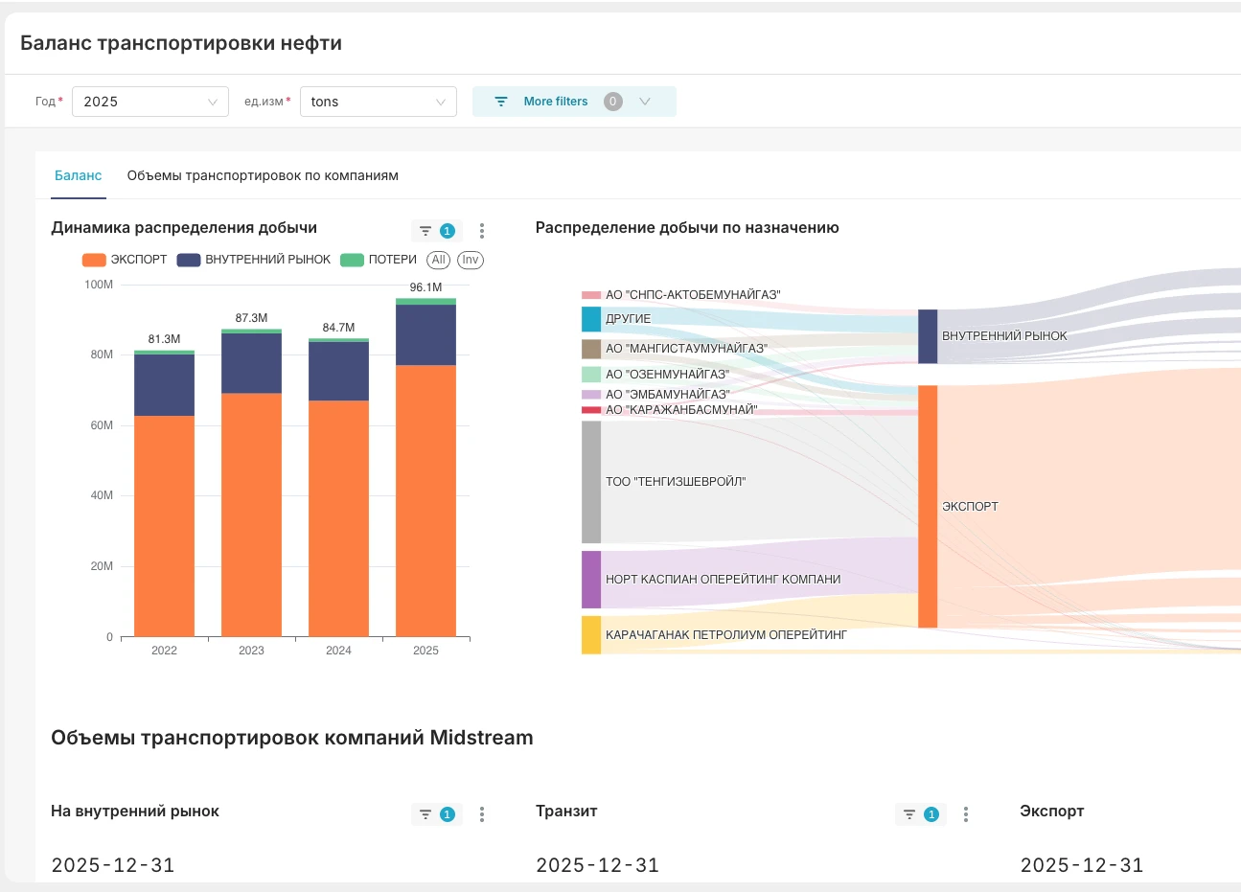Click the 2023 stacked bar domestic market segment
This screenshot has width=1241, height=892.
point(251,363)
